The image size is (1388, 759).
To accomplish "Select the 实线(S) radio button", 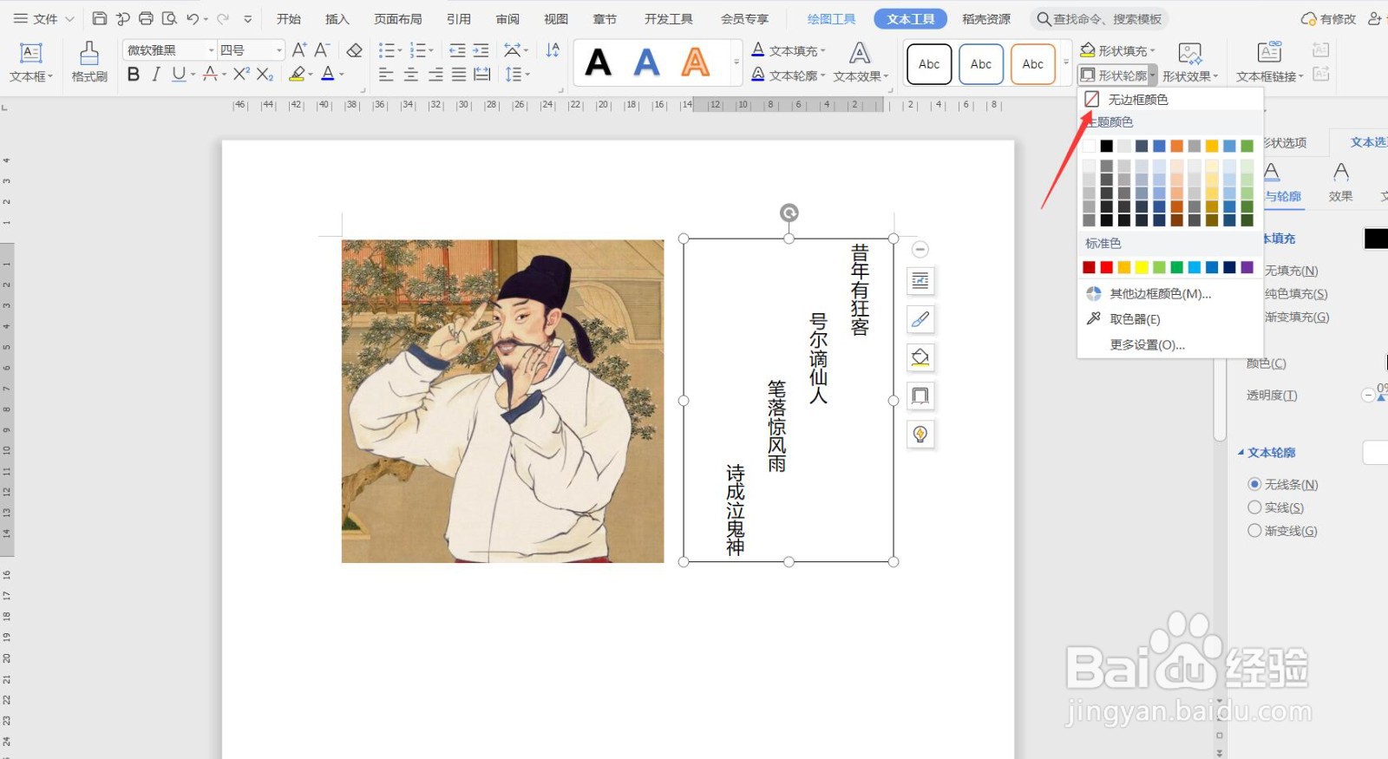I will (1254, 507).
